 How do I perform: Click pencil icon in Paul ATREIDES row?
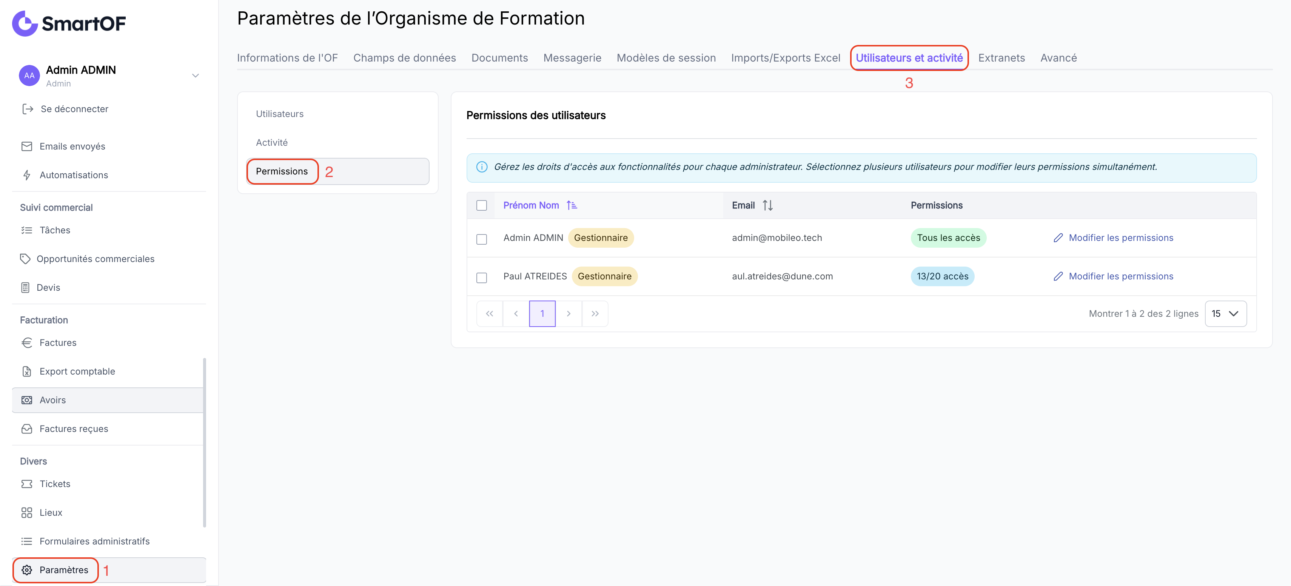pos(1058,276)
